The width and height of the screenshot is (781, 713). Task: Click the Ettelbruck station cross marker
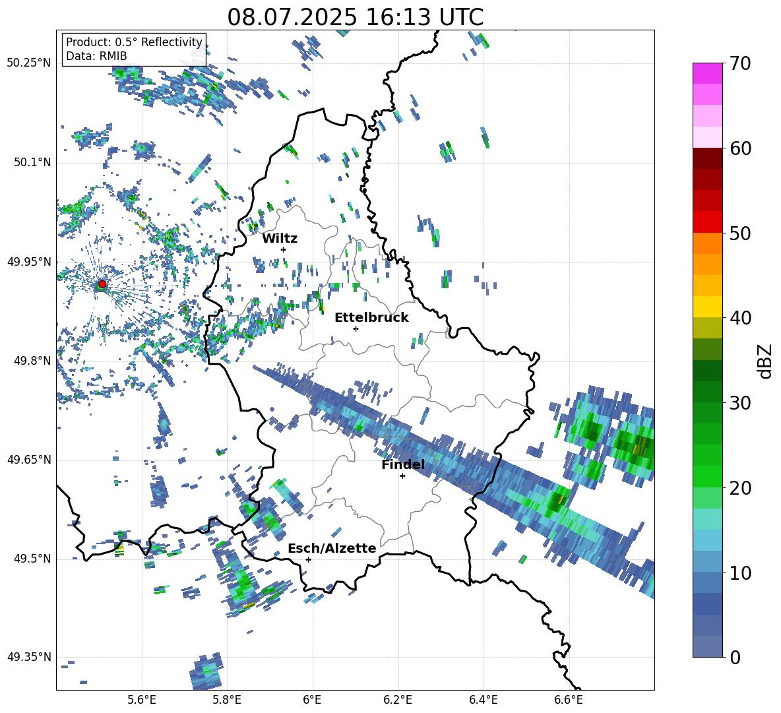coord(356,328)
